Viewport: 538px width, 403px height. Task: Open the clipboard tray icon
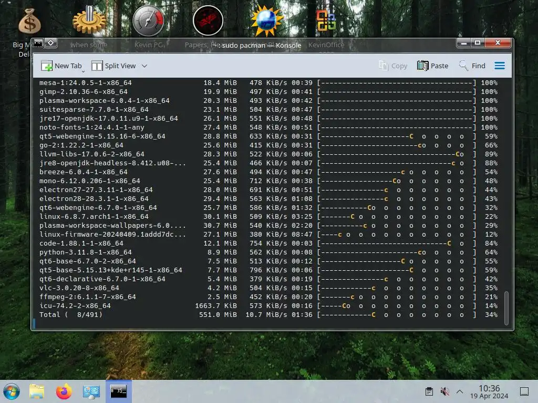pos(429,391)
